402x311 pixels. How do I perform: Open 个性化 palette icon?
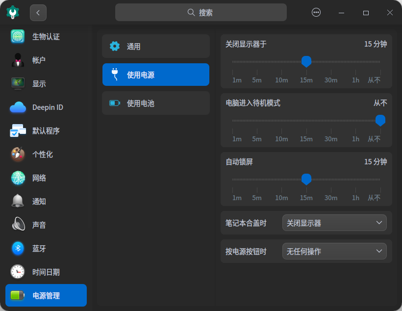pyautogui.click(x=18, y=154)
